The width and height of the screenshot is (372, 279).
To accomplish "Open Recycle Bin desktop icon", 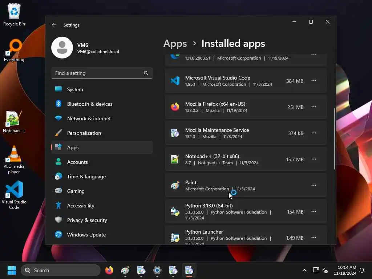I will coord(14,15).
